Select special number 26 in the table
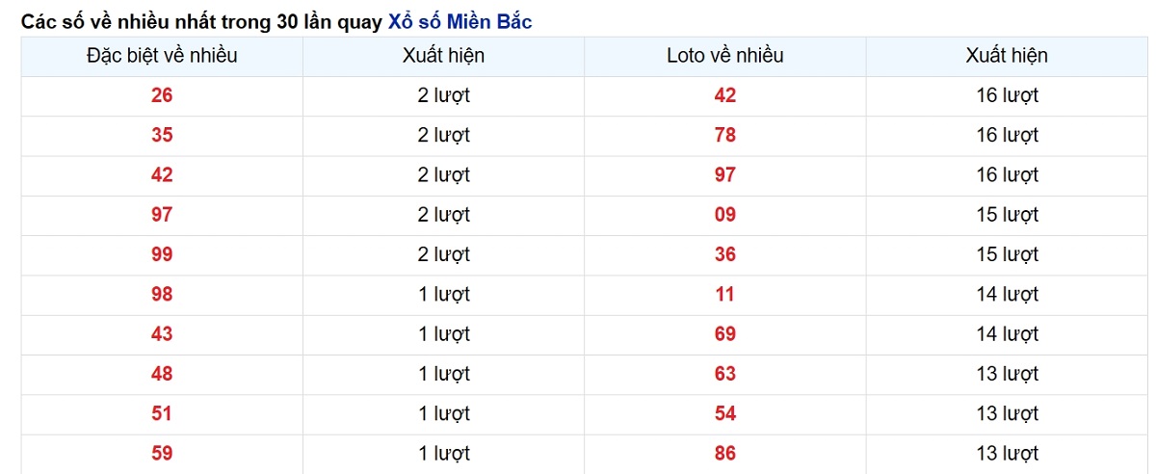This screenshot has height=474, width=1156. point(162,95)
